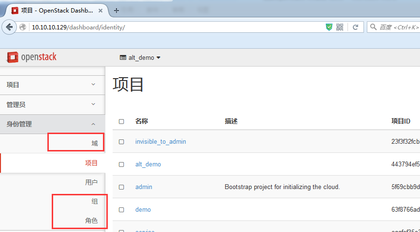Click the project ID starting 23f3f32fcb
420x232 pixels.
point(406,141)
